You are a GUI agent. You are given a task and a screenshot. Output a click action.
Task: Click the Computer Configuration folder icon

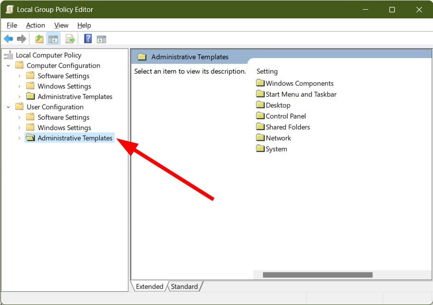coord(19,65)
